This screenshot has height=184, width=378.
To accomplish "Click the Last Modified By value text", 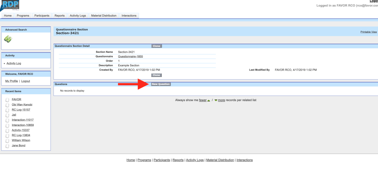I will [296, 70].
